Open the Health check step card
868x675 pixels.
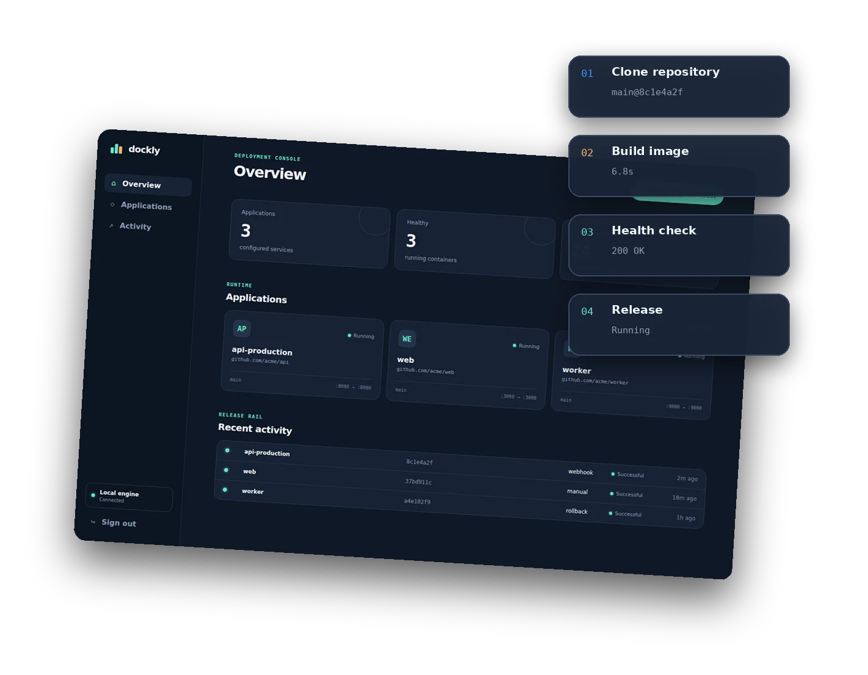click(x=679, y=245)
